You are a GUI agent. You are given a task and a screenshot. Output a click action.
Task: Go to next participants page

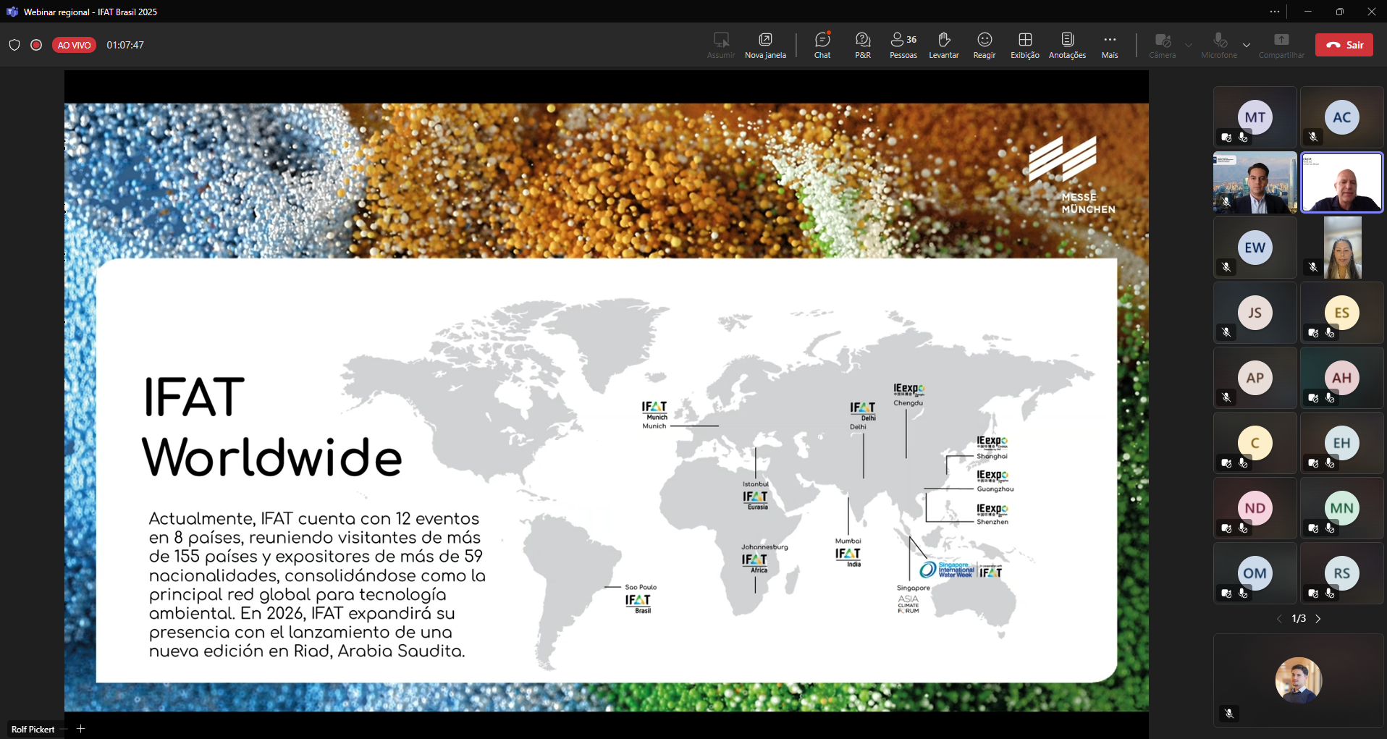click(1318, 619)
